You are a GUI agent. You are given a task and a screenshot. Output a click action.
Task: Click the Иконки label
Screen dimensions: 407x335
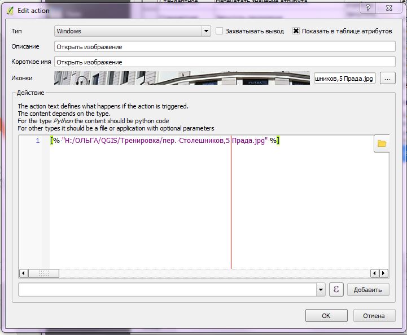coord(22,78)
